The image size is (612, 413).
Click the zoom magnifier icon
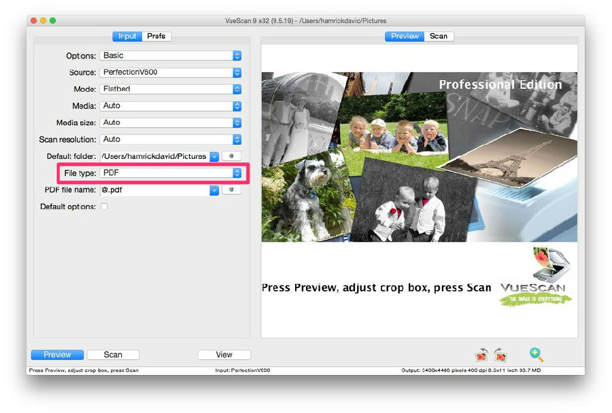535,354
